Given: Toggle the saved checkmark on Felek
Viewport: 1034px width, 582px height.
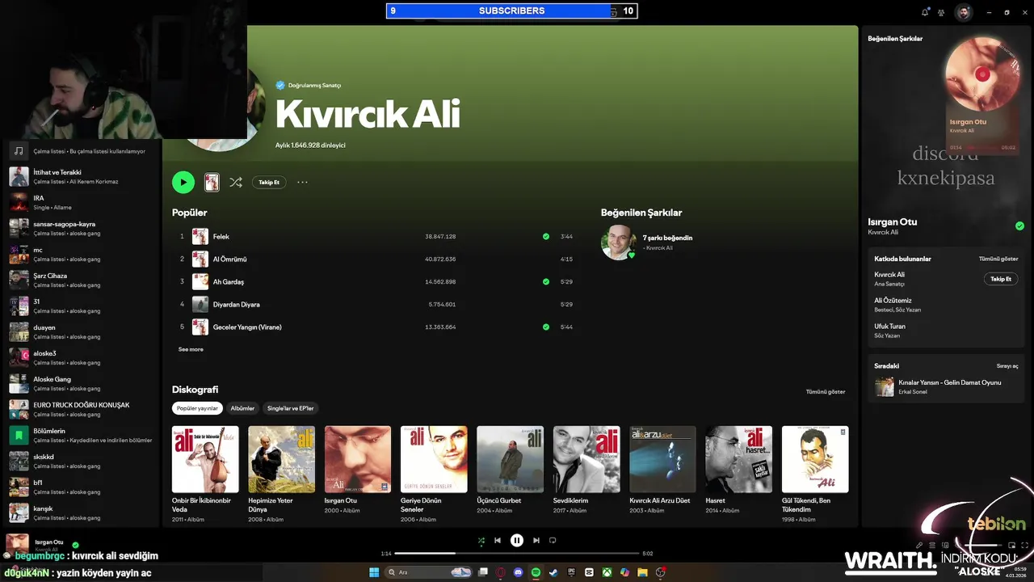Looking at the screenshot, I should pos(546,237).
